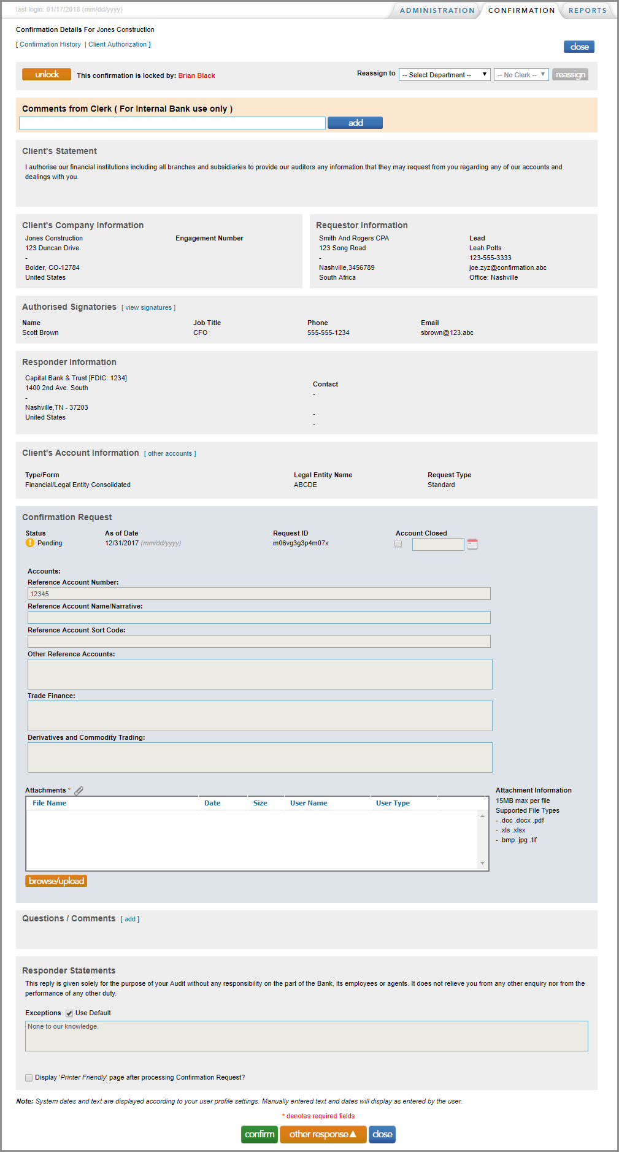This screenshot has height=1152, width=619.
Task: Open the Confirmation History link
Action: click(50, 44)
